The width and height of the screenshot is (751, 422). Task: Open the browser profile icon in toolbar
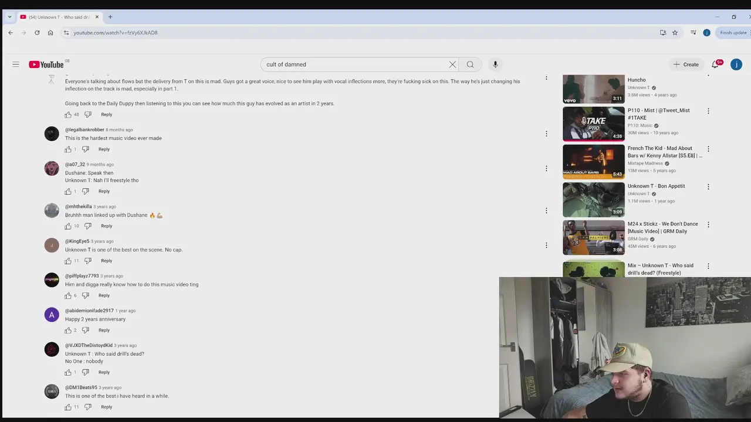click(x=706, y=33)
